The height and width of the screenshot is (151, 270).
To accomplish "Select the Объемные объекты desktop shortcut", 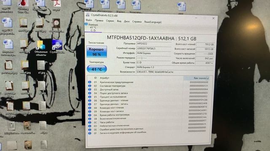I will click(x=41, y=48).
